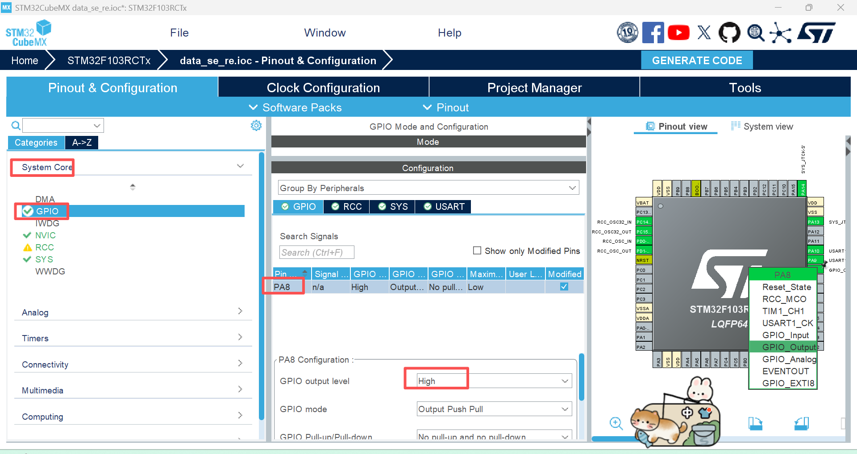The height and width of the screenshot is (454, 857).
Task: Switch to Clock Configuration tab
Action: pos(323,88)
